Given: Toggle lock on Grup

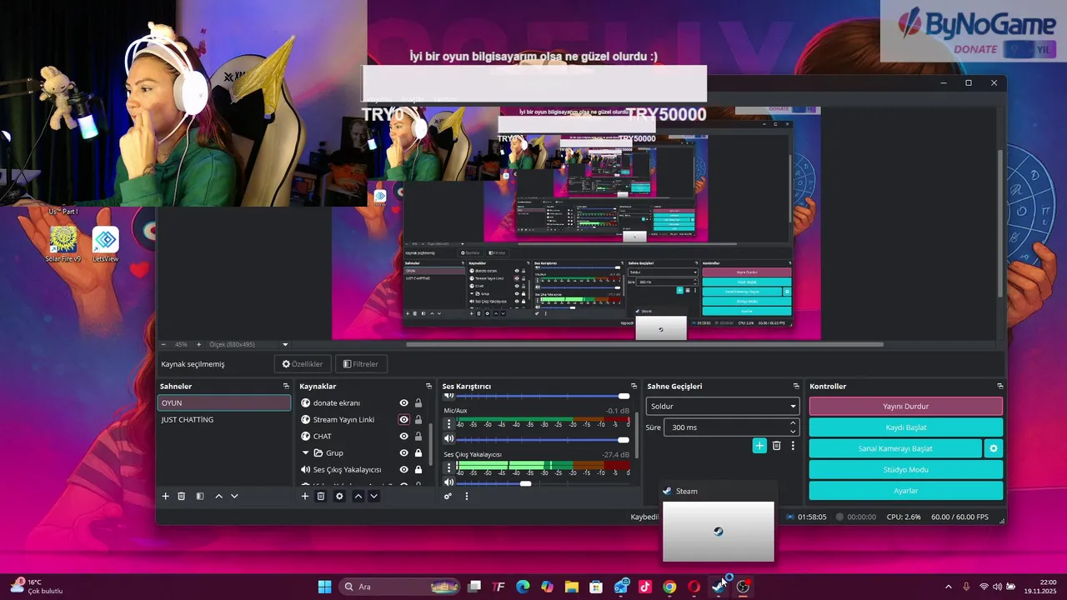Looking at the screenshot, I should [x=418, y=453].
